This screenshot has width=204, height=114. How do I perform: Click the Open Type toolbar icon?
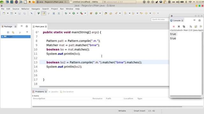click(x=106, y=13)
